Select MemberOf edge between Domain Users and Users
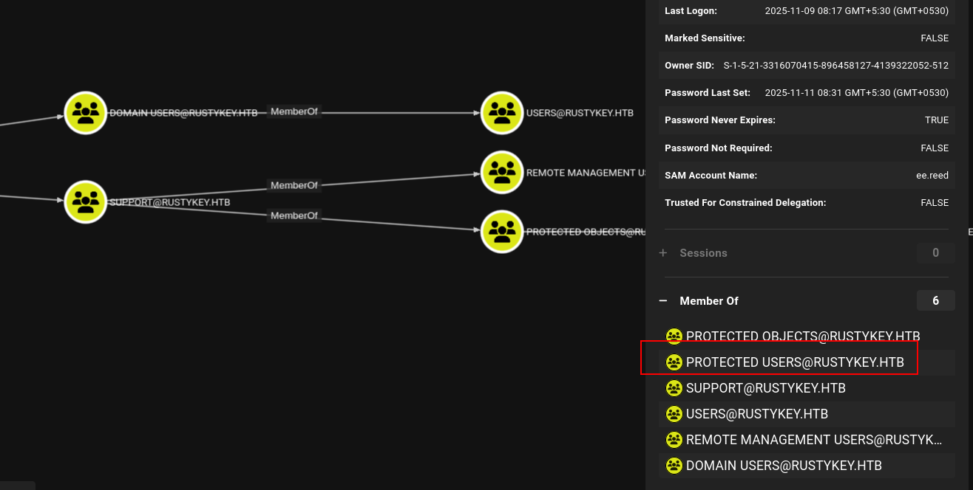The height and width of the screenshot is (490, 973). click(294, 111)
